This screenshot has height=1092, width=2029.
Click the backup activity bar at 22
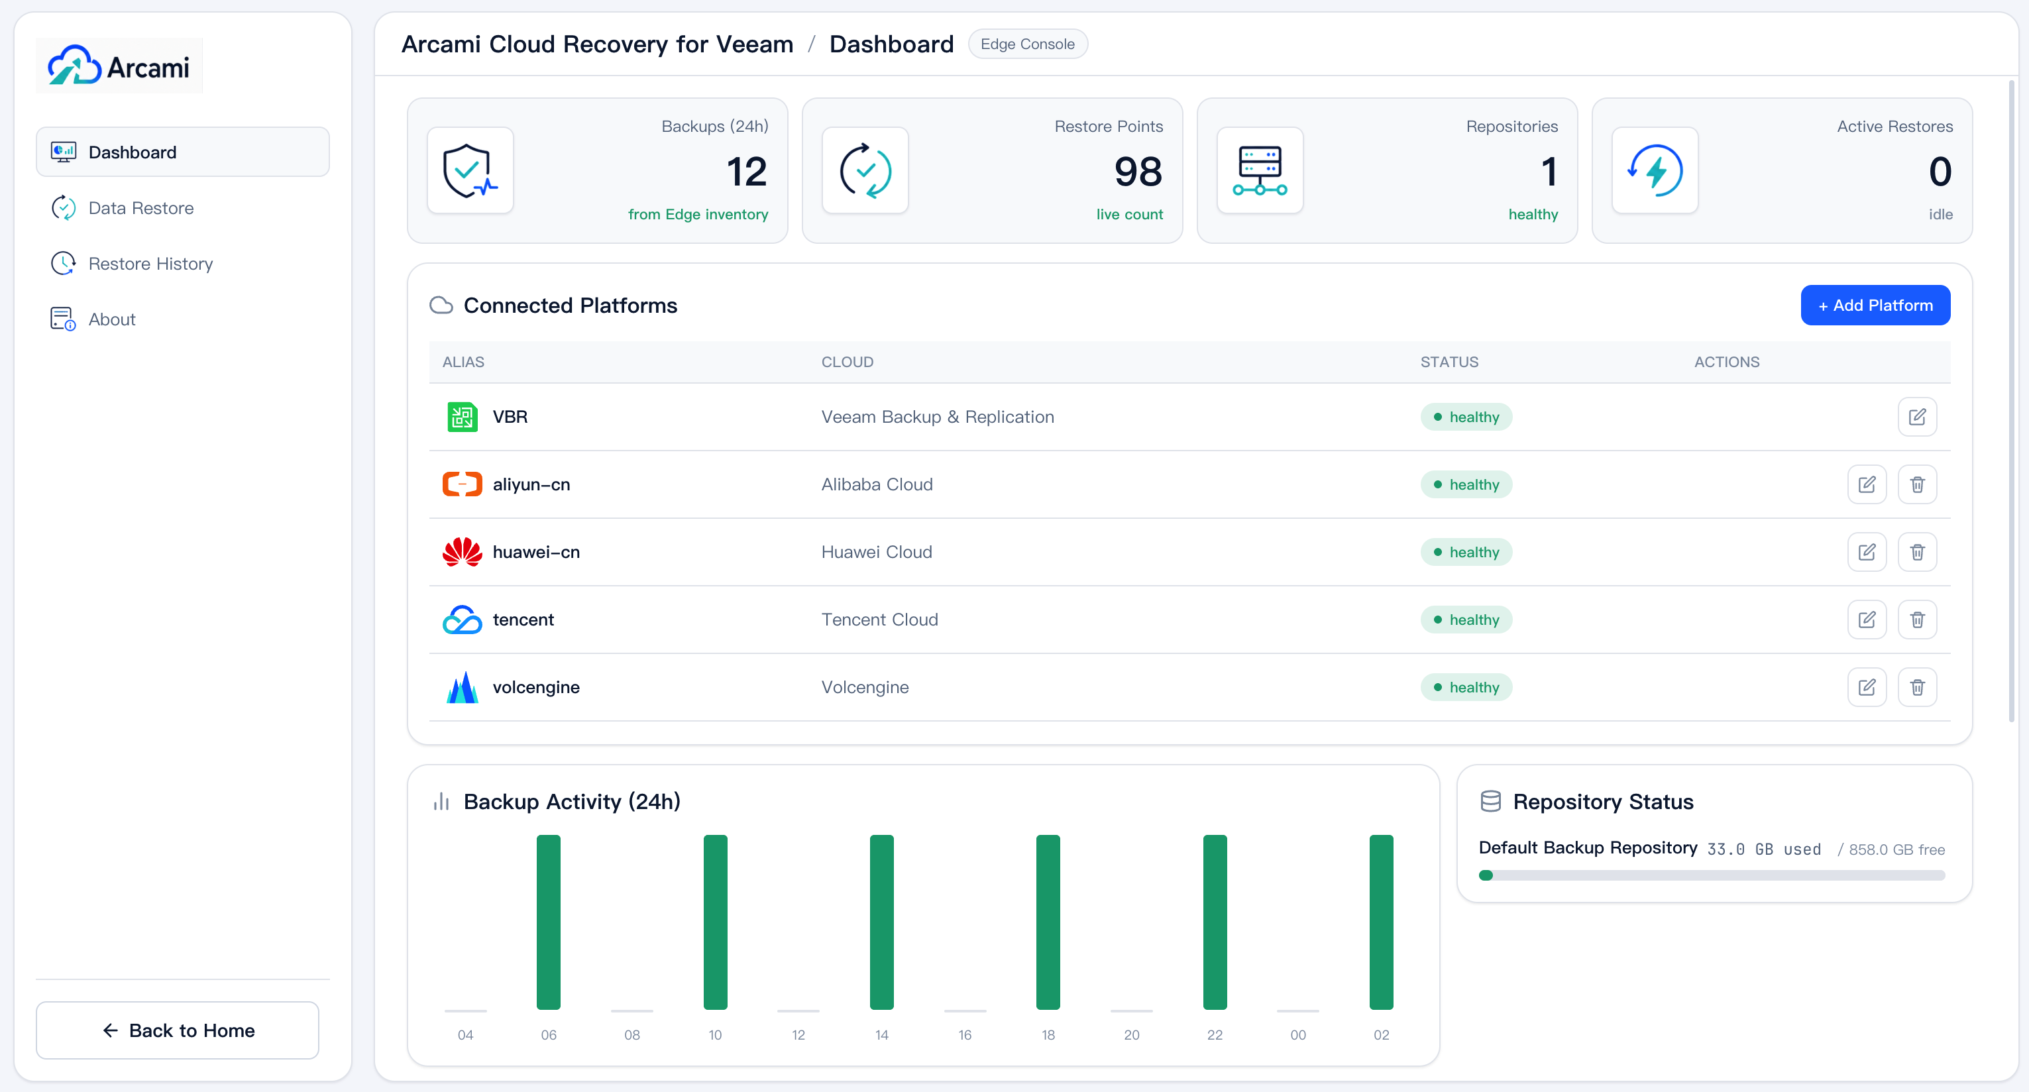[x=1215, y=922]
